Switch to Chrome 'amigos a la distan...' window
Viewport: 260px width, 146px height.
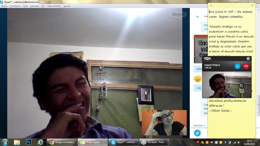[x=62, y=142]
